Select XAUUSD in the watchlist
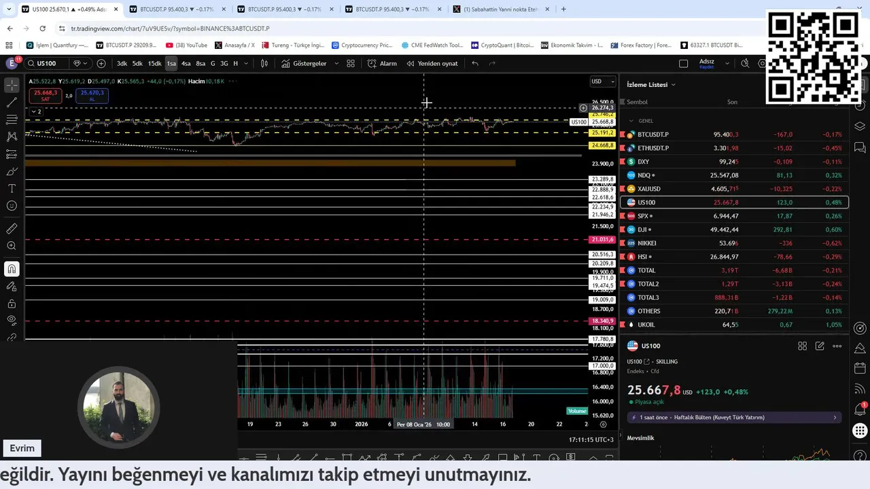 coord(734,189)
